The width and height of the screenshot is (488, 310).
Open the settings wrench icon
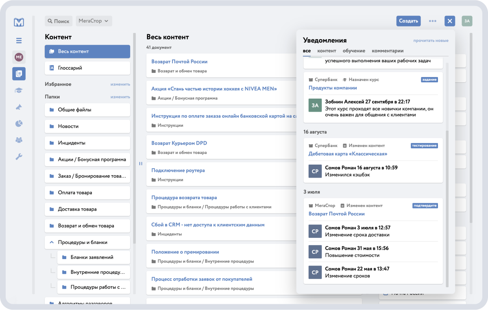tap(19, 156)
